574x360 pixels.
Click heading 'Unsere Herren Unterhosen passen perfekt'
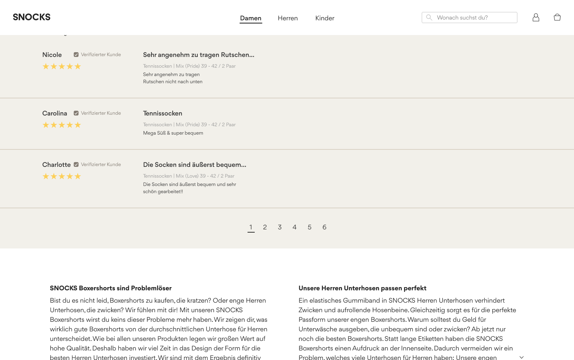[x=362, y=288]
